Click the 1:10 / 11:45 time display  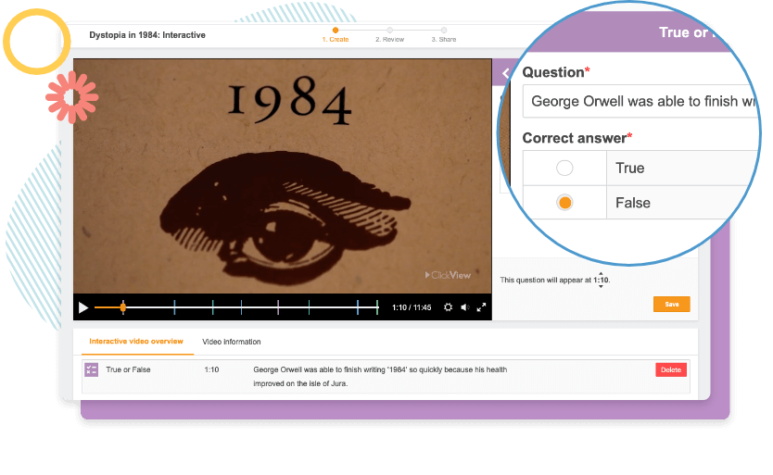pyautogui.click(x=411, y=307)
